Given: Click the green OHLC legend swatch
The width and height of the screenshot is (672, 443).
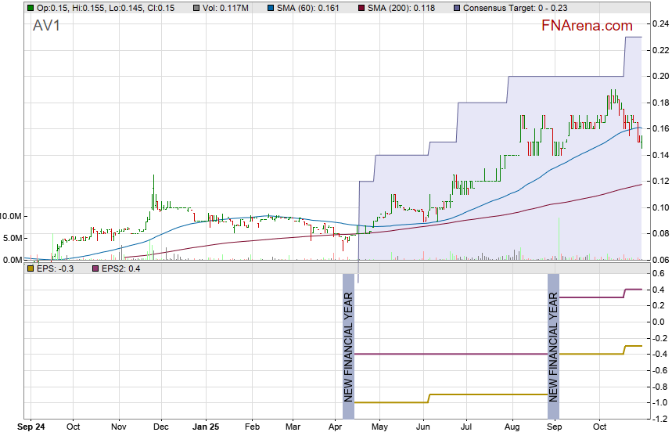Looking at the screenshot, I should (x=30, y=7).
